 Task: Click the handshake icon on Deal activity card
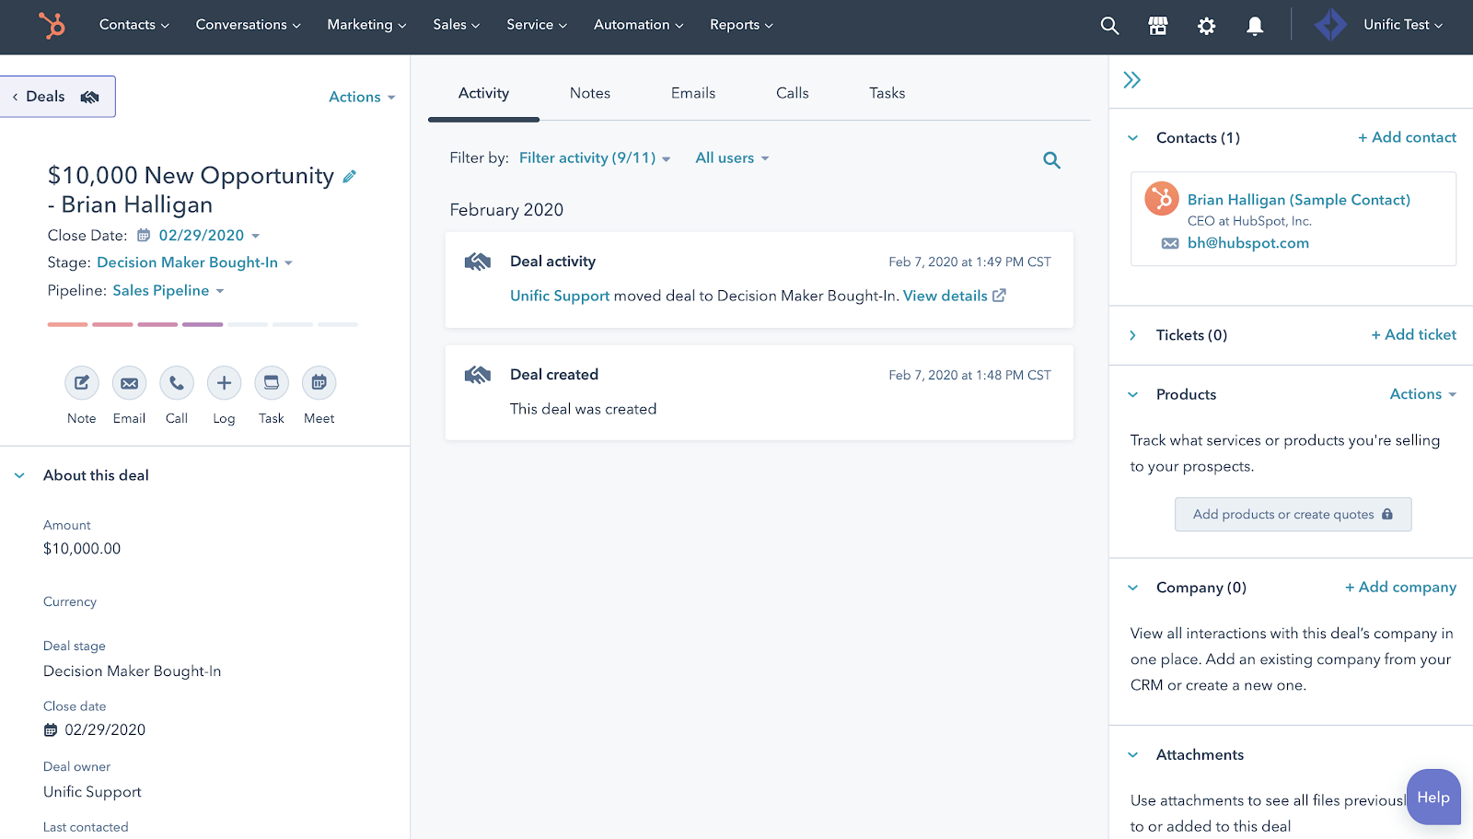(478, 262)
